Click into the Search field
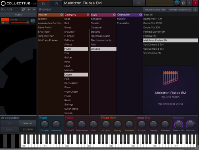Viewport: 199px width, 150px height. click(170, 15)
